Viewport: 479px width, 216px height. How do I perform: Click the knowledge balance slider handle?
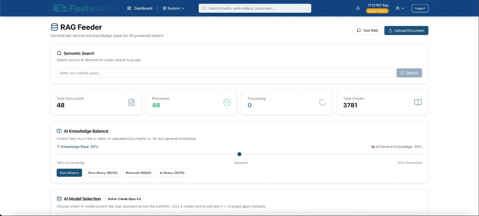coord(239,154)
